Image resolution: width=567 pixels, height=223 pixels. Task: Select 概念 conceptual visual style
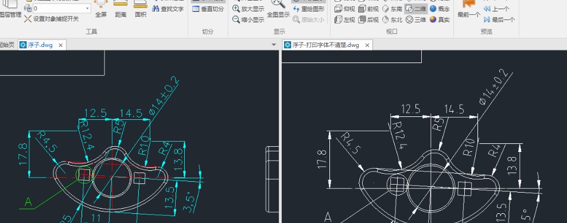pyautogui.click(x=440, y=9)
